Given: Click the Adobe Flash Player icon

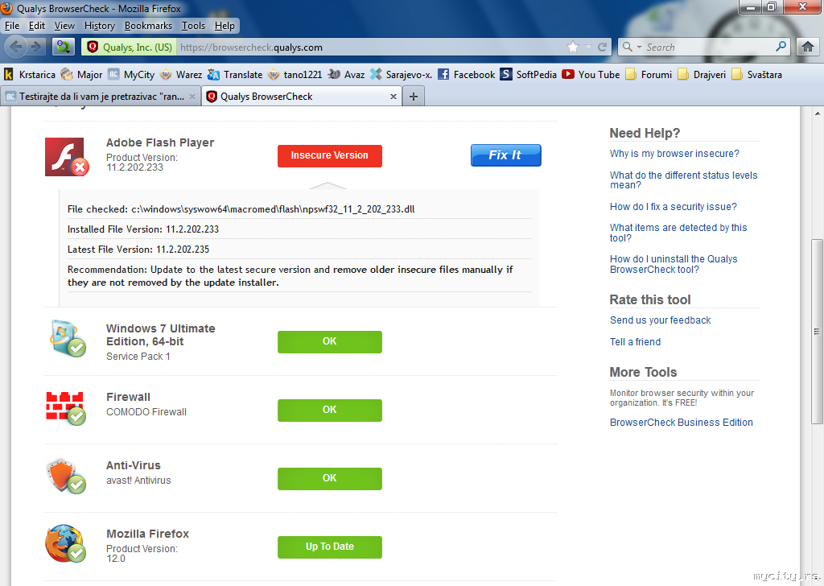Looking at the screenshot, I should coord(66,157).
